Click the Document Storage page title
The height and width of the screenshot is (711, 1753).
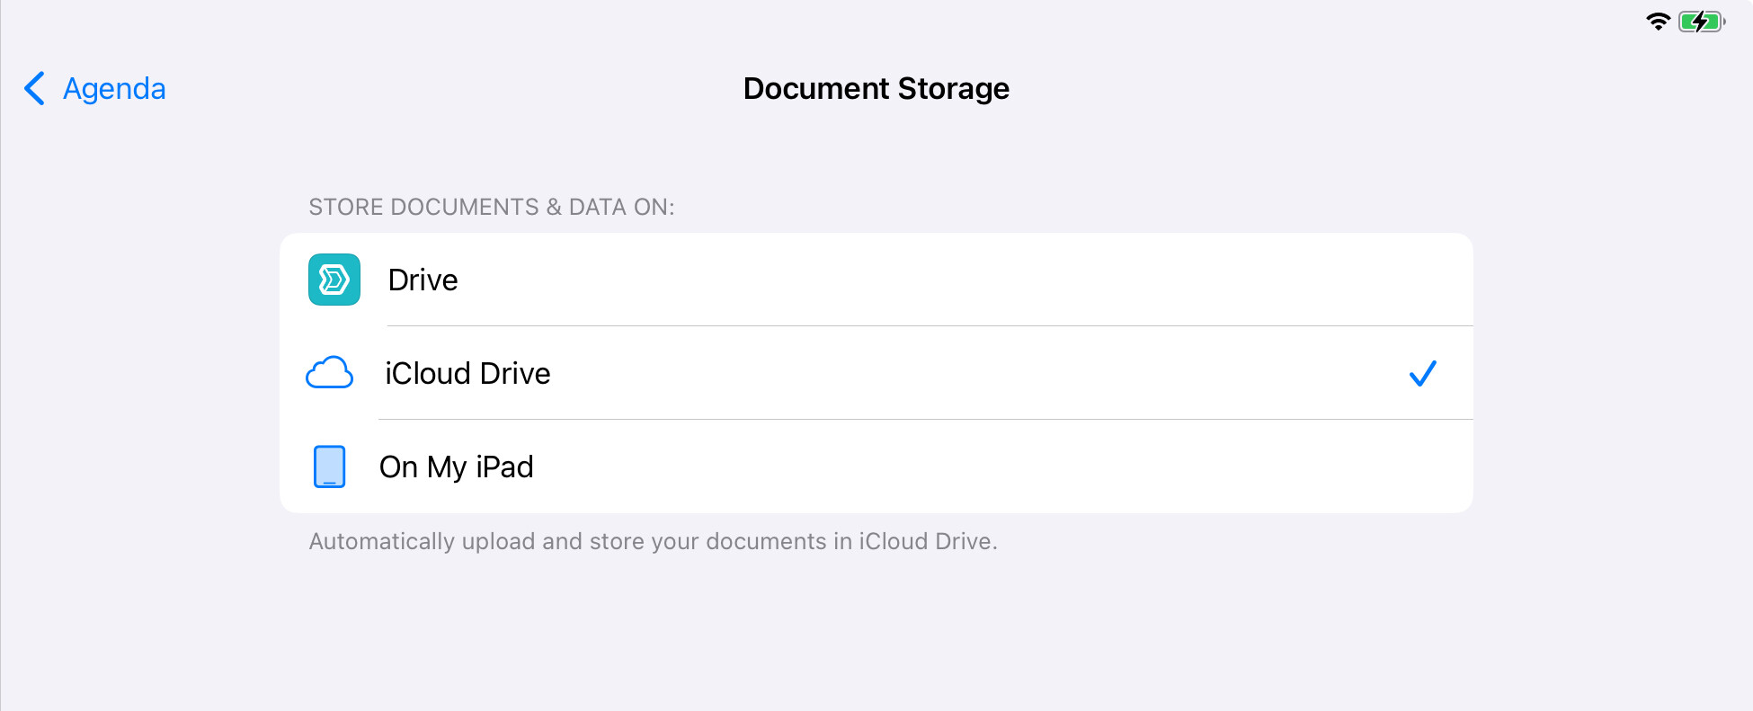[x=876, y=88]
